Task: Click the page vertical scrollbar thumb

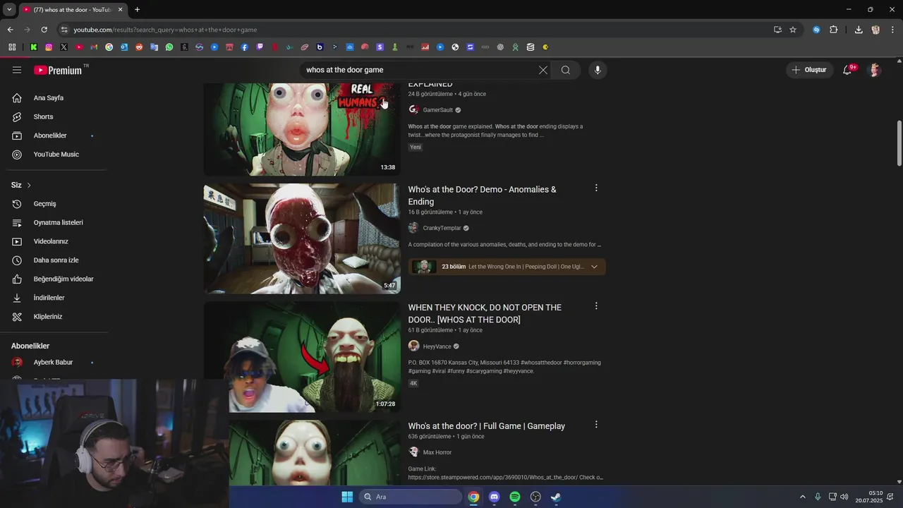Action: click(899, 144)
